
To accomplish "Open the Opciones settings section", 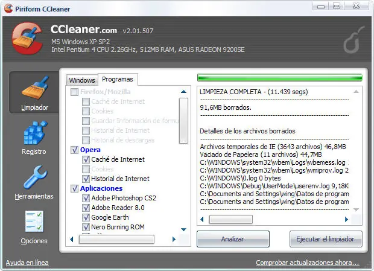I will [34, 228].
